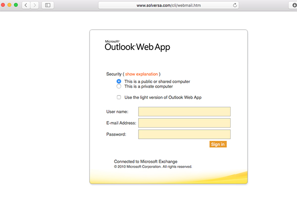
Task: Reload the page with refresh icon
Action: (x=235, y=5)
